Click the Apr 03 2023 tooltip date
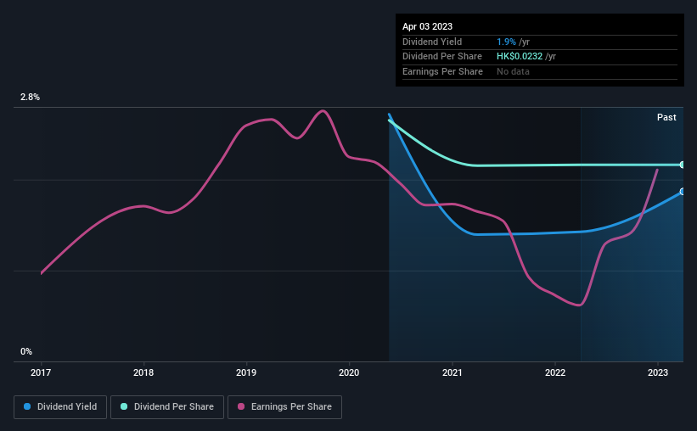Viewport: 697px width, 431px height. click(x=427, y=26)
